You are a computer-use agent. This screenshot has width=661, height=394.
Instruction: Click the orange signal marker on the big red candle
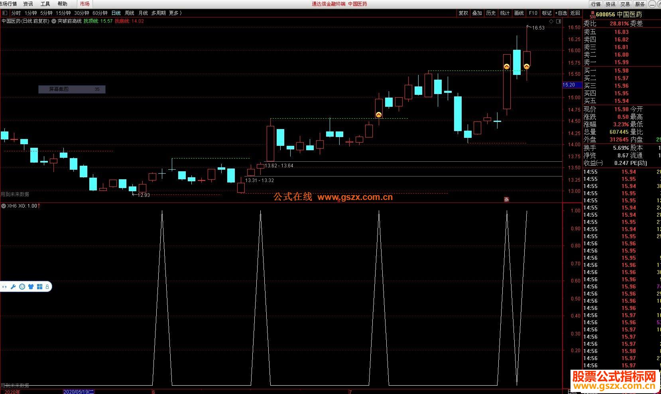coord(507,67)
